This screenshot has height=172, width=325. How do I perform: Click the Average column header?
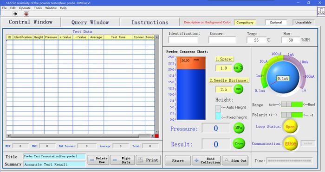point(96,37)
